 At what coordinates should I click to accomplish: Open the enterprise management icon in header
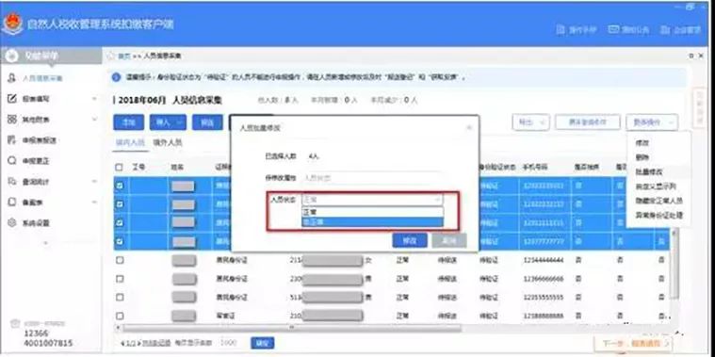665,30
